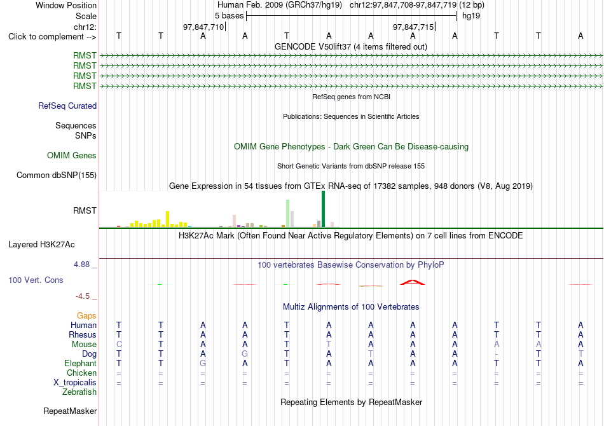Click the 97,847,715 coordinate marker

point(413,27)
